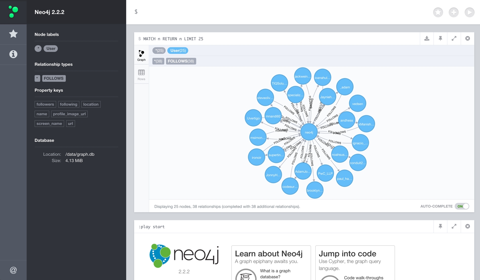Screen dimensions: 480x280
Task: Close the MATCH query result frame
Action: pos(467,39)
